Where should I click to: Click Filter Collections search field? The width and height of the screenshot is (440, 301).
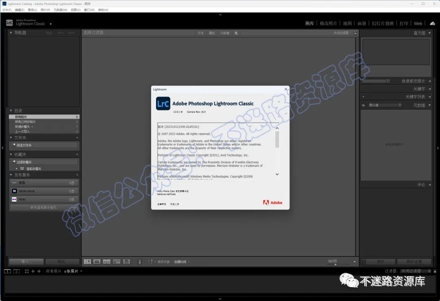tap(45, 162)
